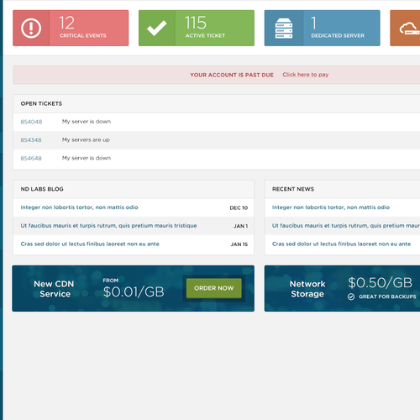Click the Network Storage promo banner
This screenshot has height=420, width=420.
click(x=342, y=288)
